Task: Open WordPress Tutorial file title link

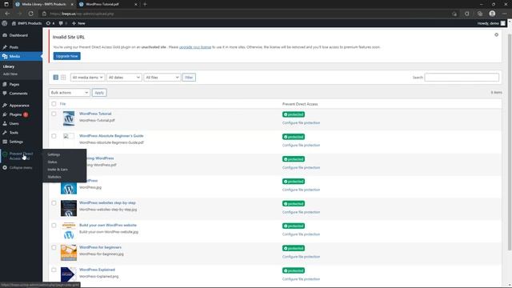Action: [x=95, y=114]
